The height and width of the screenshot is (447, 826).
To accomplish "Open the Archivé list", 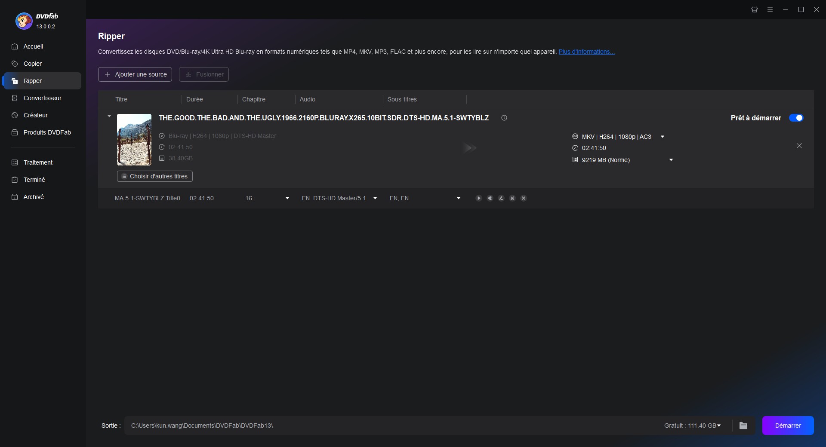I will (x=41, y=197).
